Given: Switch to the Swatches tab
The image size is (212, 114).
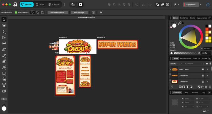Looking at the screenshot, I should pyautogui.click(x=184, y=18).
